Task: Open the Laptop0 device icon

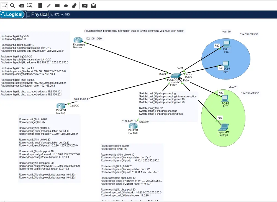Action: (224, 127)
